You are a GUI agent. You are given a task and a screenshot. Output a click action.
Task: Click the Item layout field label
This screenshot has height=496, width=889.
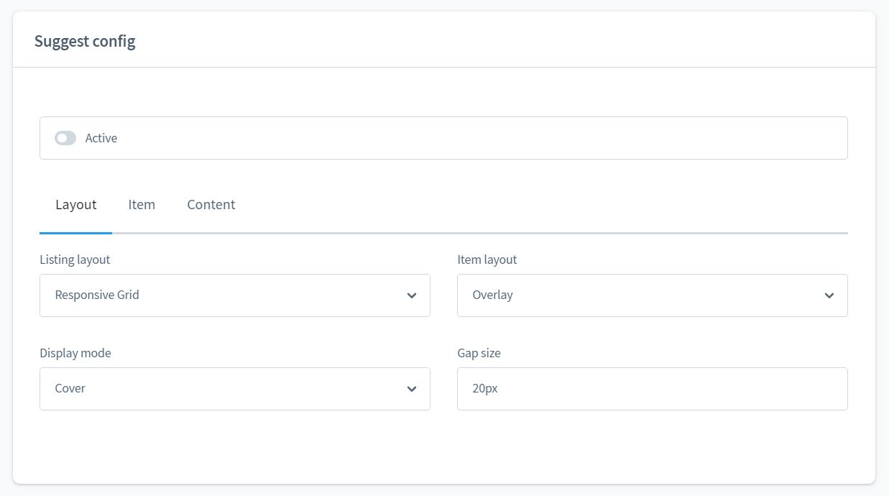[x=487, y=260]
